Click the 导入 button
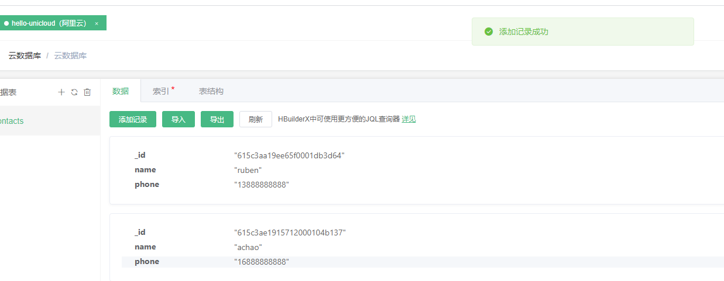 [x=179, y=119]
